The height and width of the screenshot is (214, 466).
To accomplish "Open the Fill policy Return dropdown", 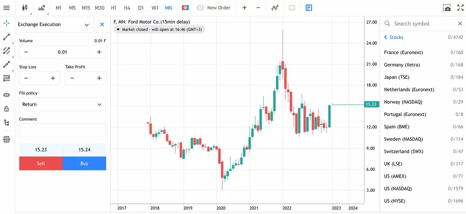I will tap(63, 104).
